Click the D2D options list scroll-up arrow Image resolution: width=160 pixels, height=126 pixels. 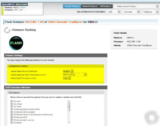tap(69, 101)
